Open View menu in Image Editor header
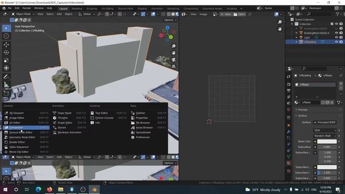The image size is (345, 194). coord(193,14)
